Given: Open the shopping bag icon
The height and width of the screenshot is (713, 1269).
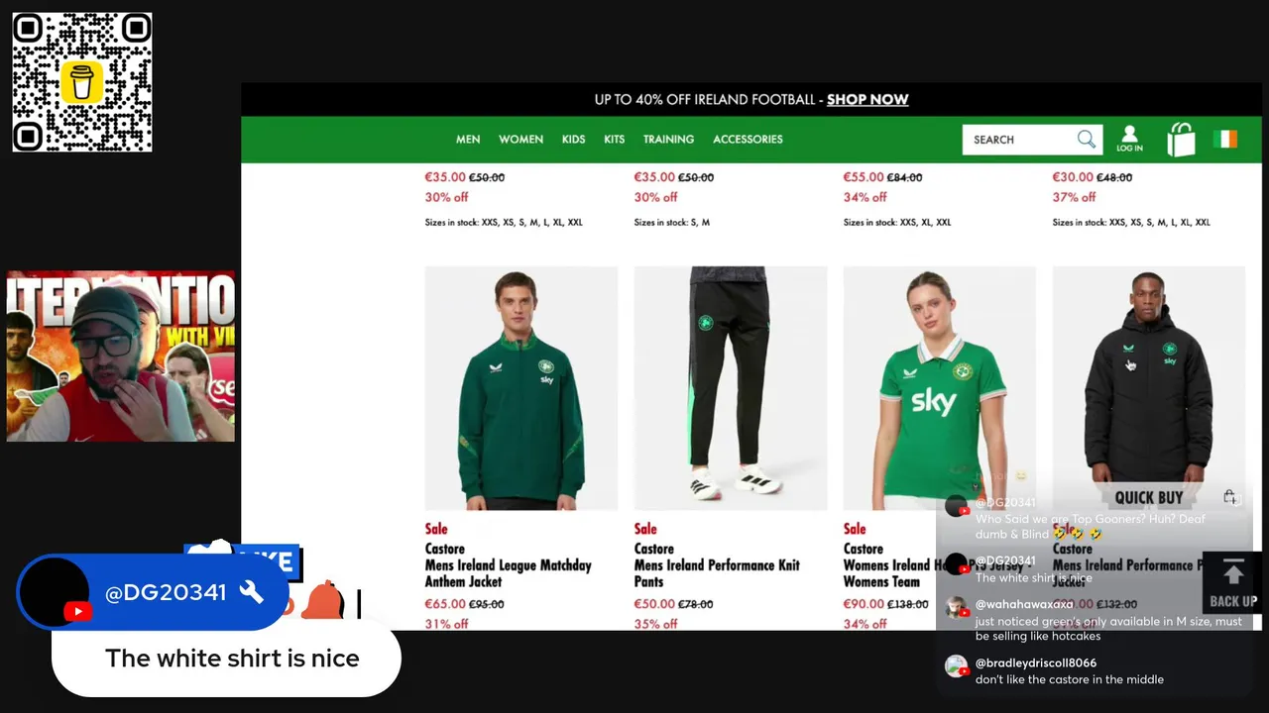Looking at the screenshot, I should (1181, 140).
